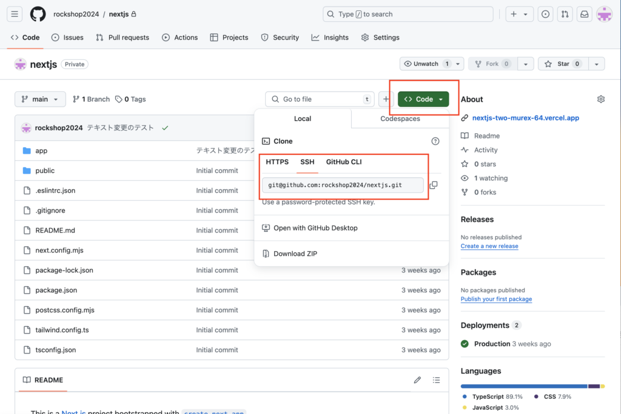Screen dimensions: 621x414
Task: Open the next.config.mjs file
Action: [x=59, y=251]
